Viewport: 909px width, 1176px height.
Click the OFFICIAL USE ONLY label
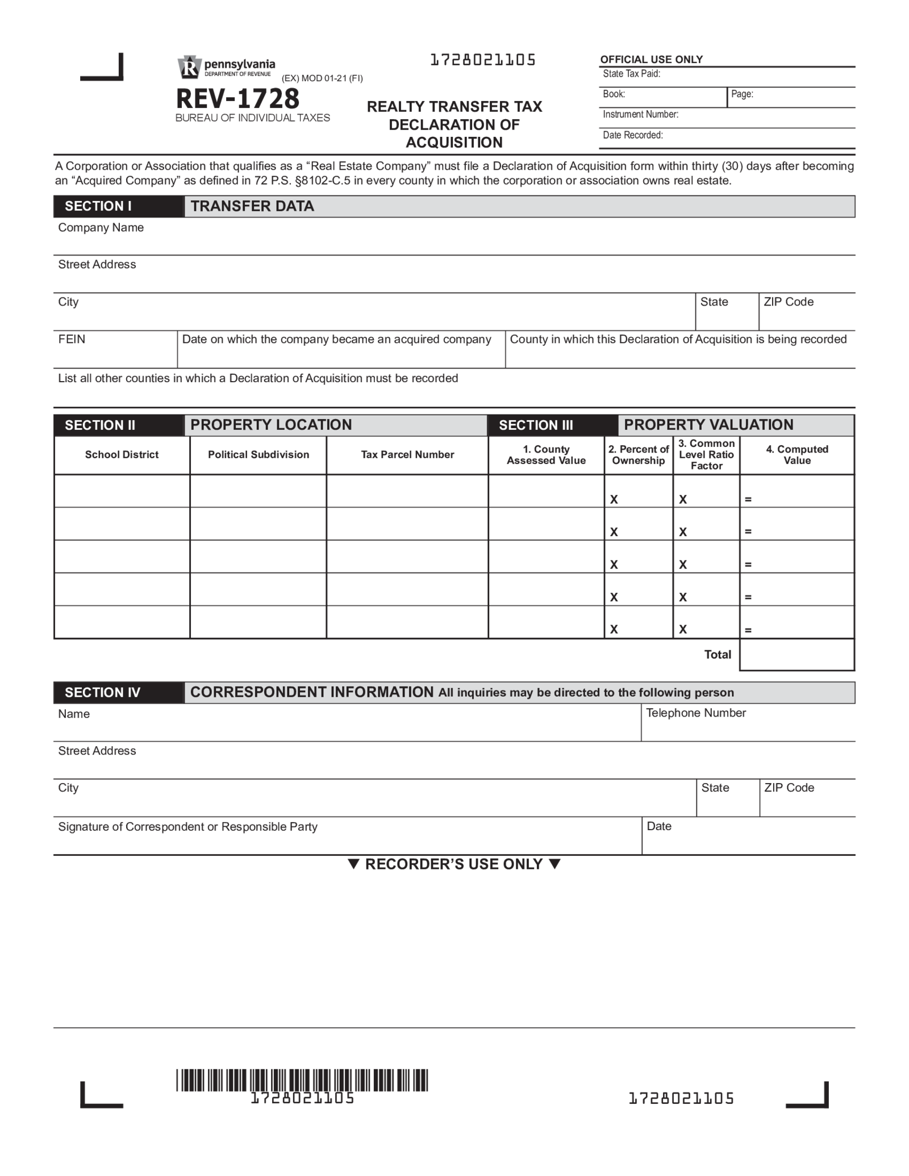tap(652, 60)
